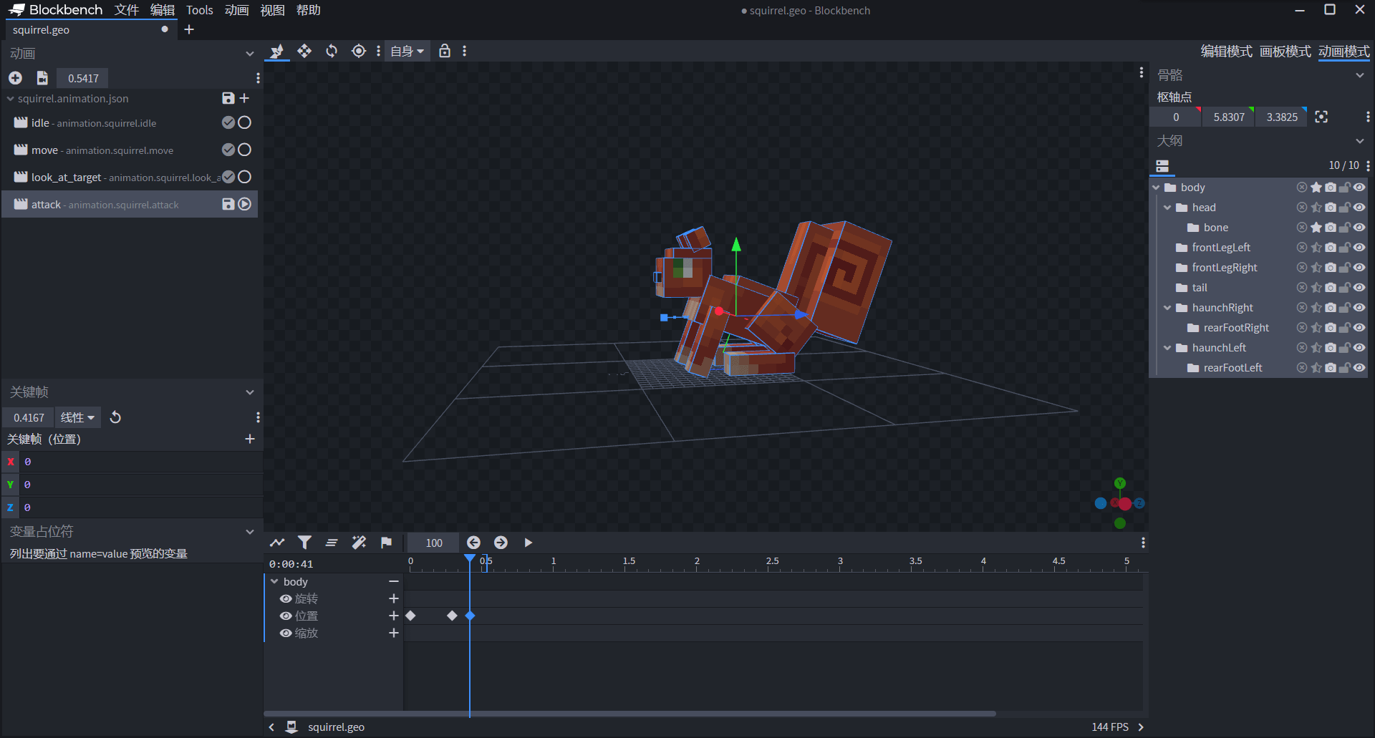Image resolution: width=1375 pixels, height=738 pixels.
Task: Open the 自身 transform space dropdown
Action: (x=407, y=51)
